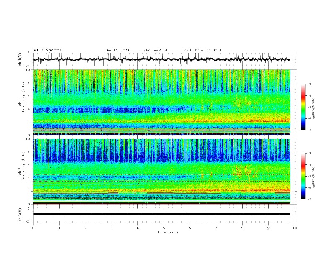Click the ch.3 flat black waveform trace
Image resolution: width=332 pixels, height=256 pixels.
(161, 214)
